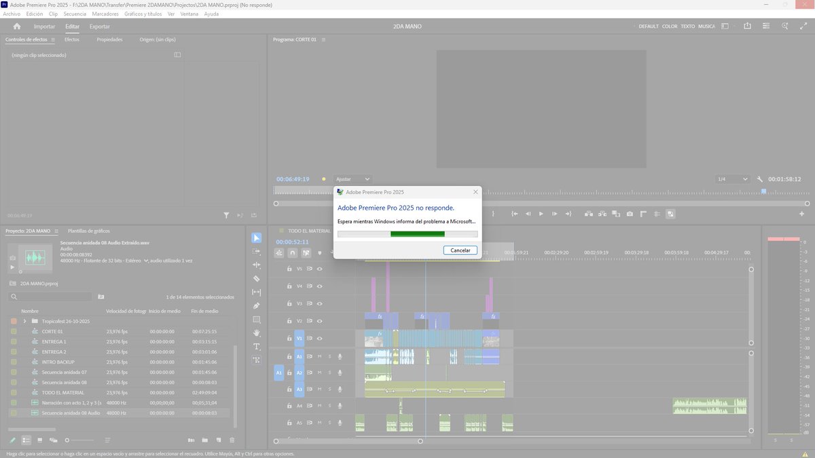The width and height of the screenshot is (815, 458).
Task: Switch to the Efectos tab
Action: click(72, 39)
